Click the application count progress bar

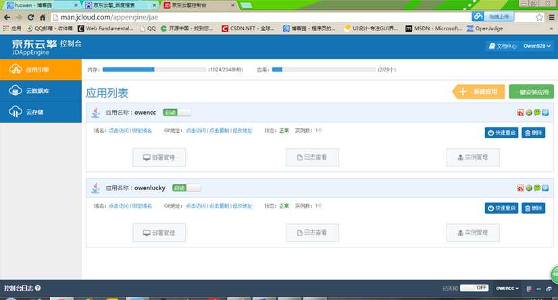324,69
